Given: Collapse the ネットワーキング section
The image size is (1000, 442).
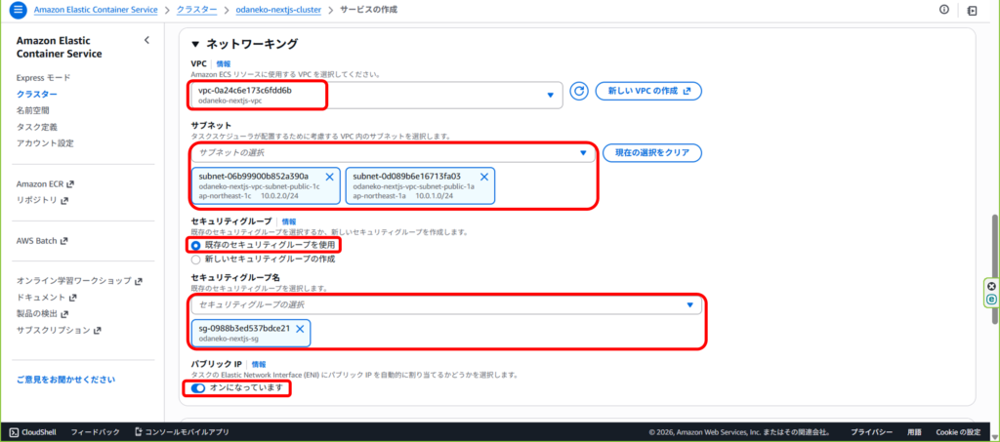Looking at the screenshot, I should coord(195,44).
